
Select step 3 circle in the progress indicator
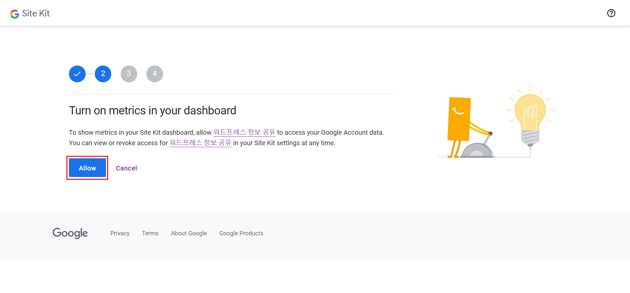(129, 74)
